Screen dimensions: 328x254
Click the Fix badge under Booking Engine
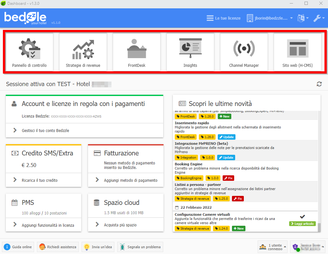(228, 178)
